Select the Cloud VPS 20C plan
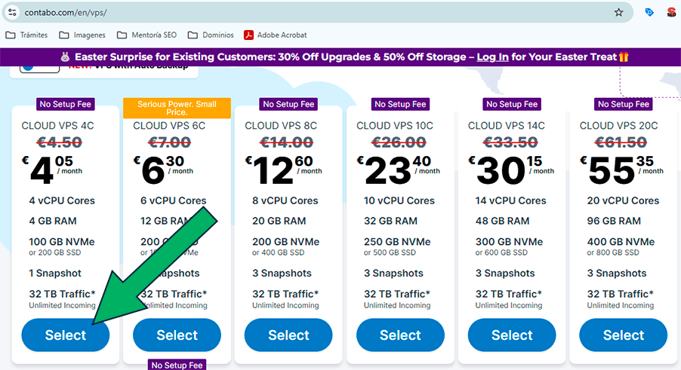Viewport: 681px width, 370px height. pyautogui.click(x=624, y=335)
